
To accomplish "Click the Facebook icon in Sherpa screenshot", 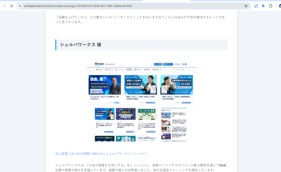I will coord(185,64).
